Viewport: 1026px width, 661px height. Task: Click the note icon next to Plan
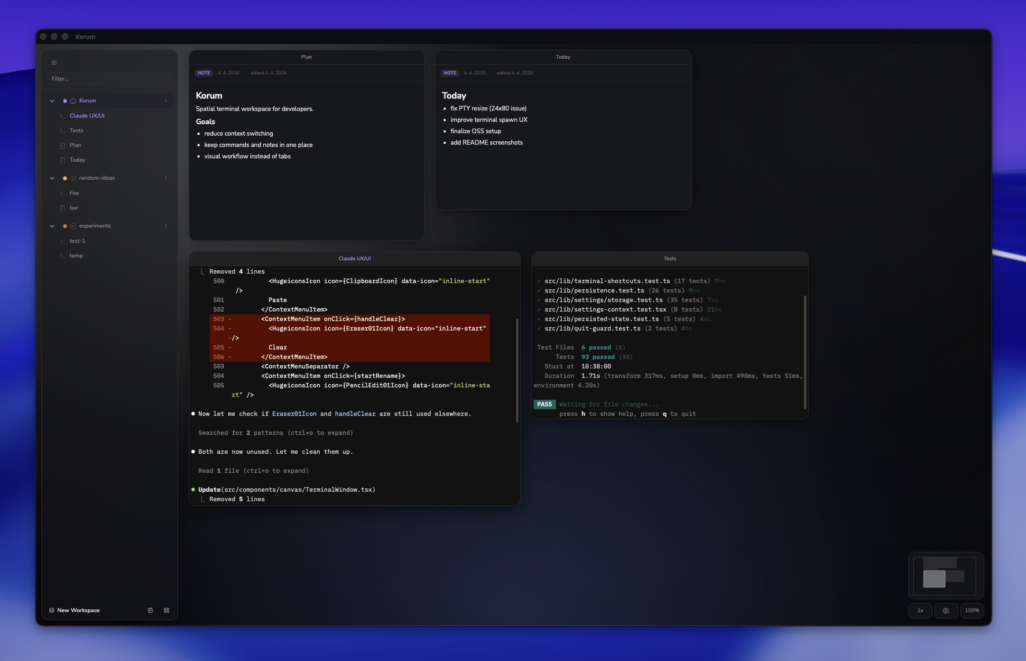(x=62, y=145)
